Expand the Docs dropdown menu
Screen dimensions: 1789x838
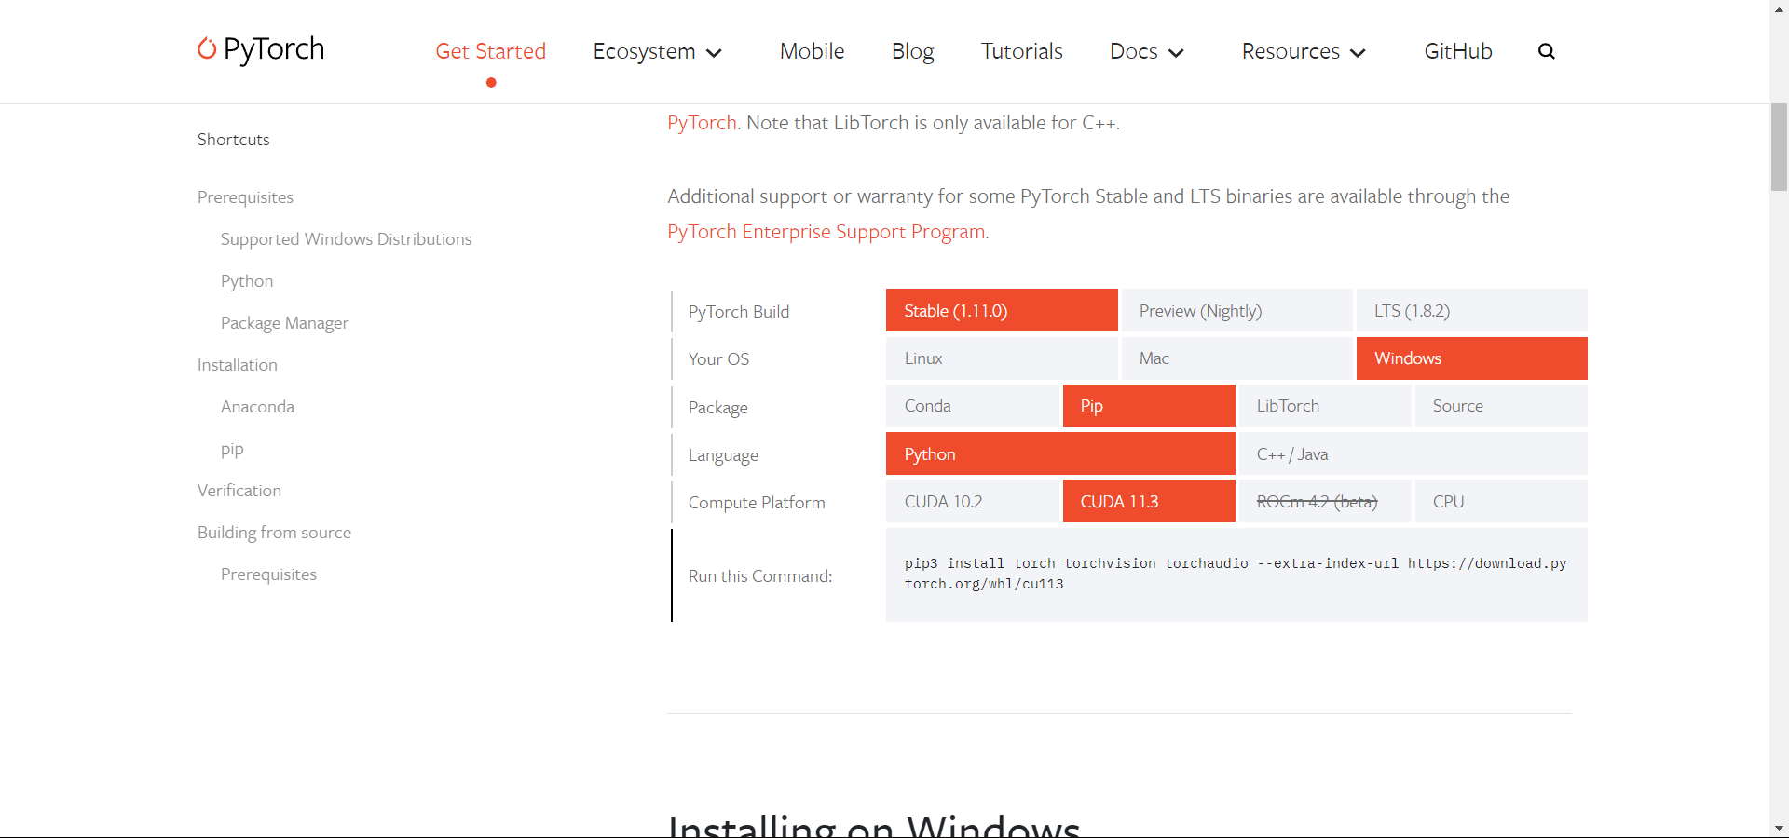(x=1147, y=51)
